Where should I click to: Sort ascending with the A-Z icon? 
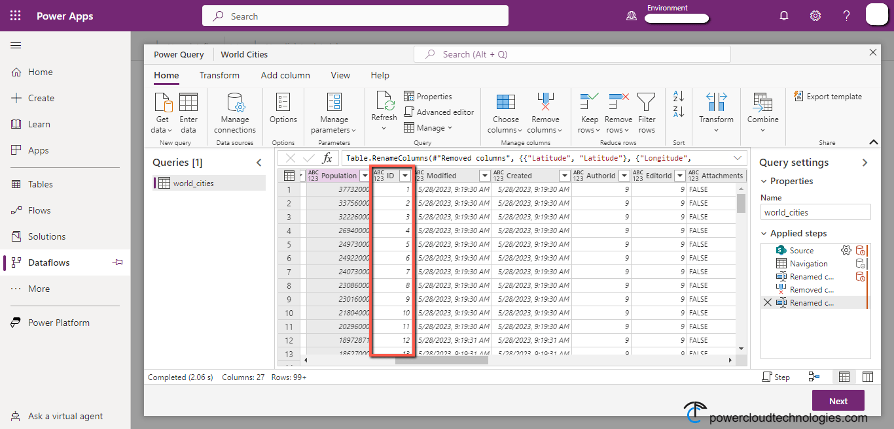[x=679, y=97]
